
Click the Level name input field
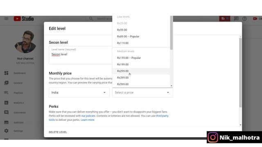[80, 55]
